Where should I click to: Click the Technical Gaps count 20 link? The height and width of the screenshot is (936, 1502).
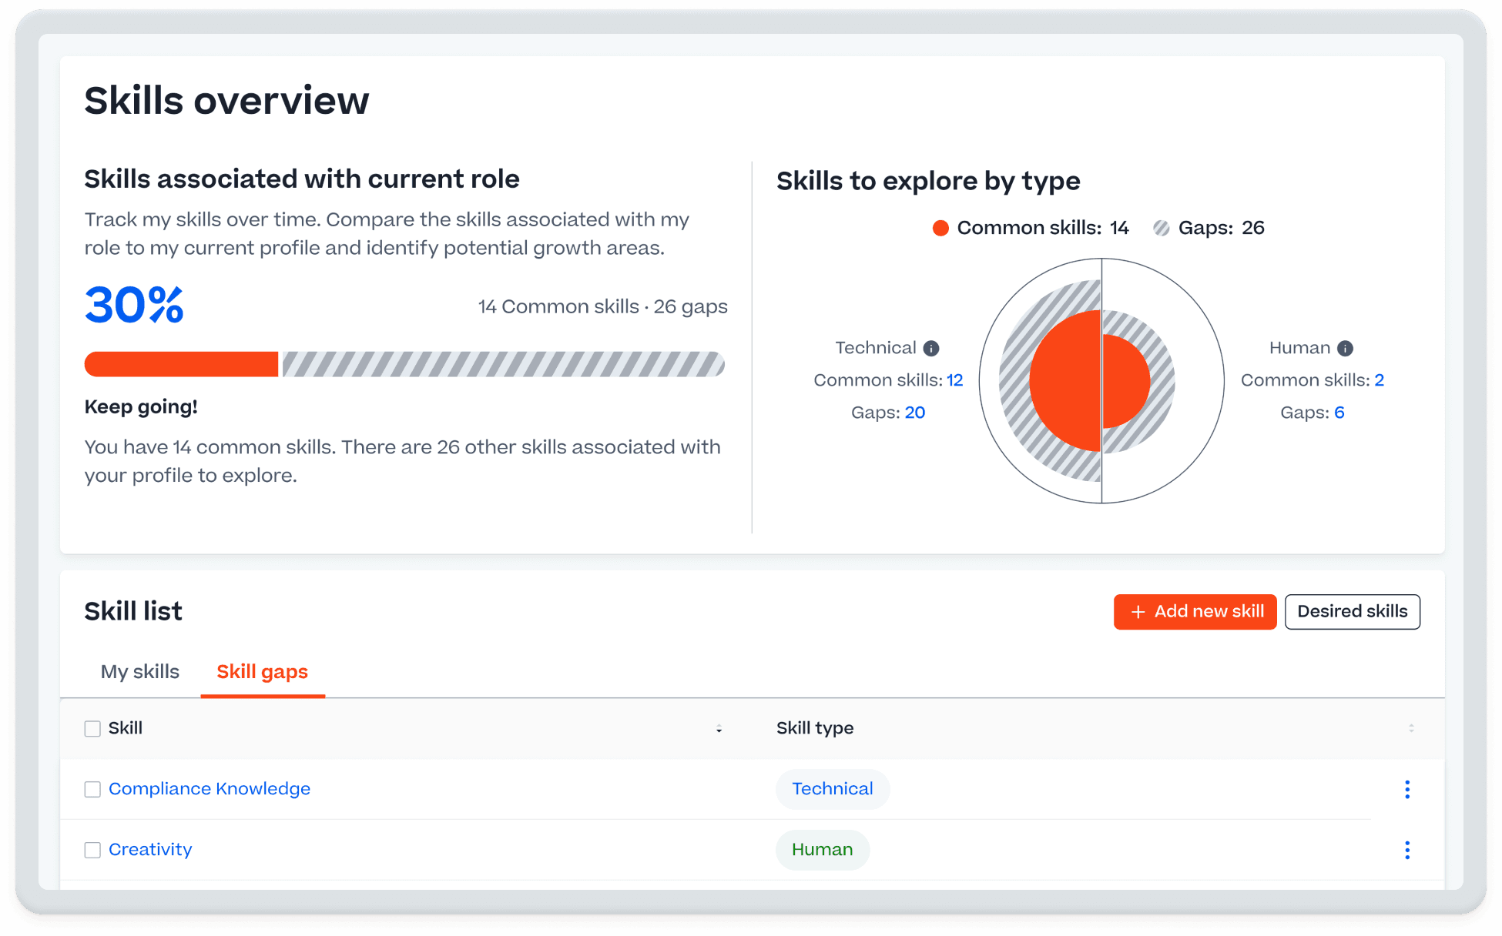pos(915,413)
